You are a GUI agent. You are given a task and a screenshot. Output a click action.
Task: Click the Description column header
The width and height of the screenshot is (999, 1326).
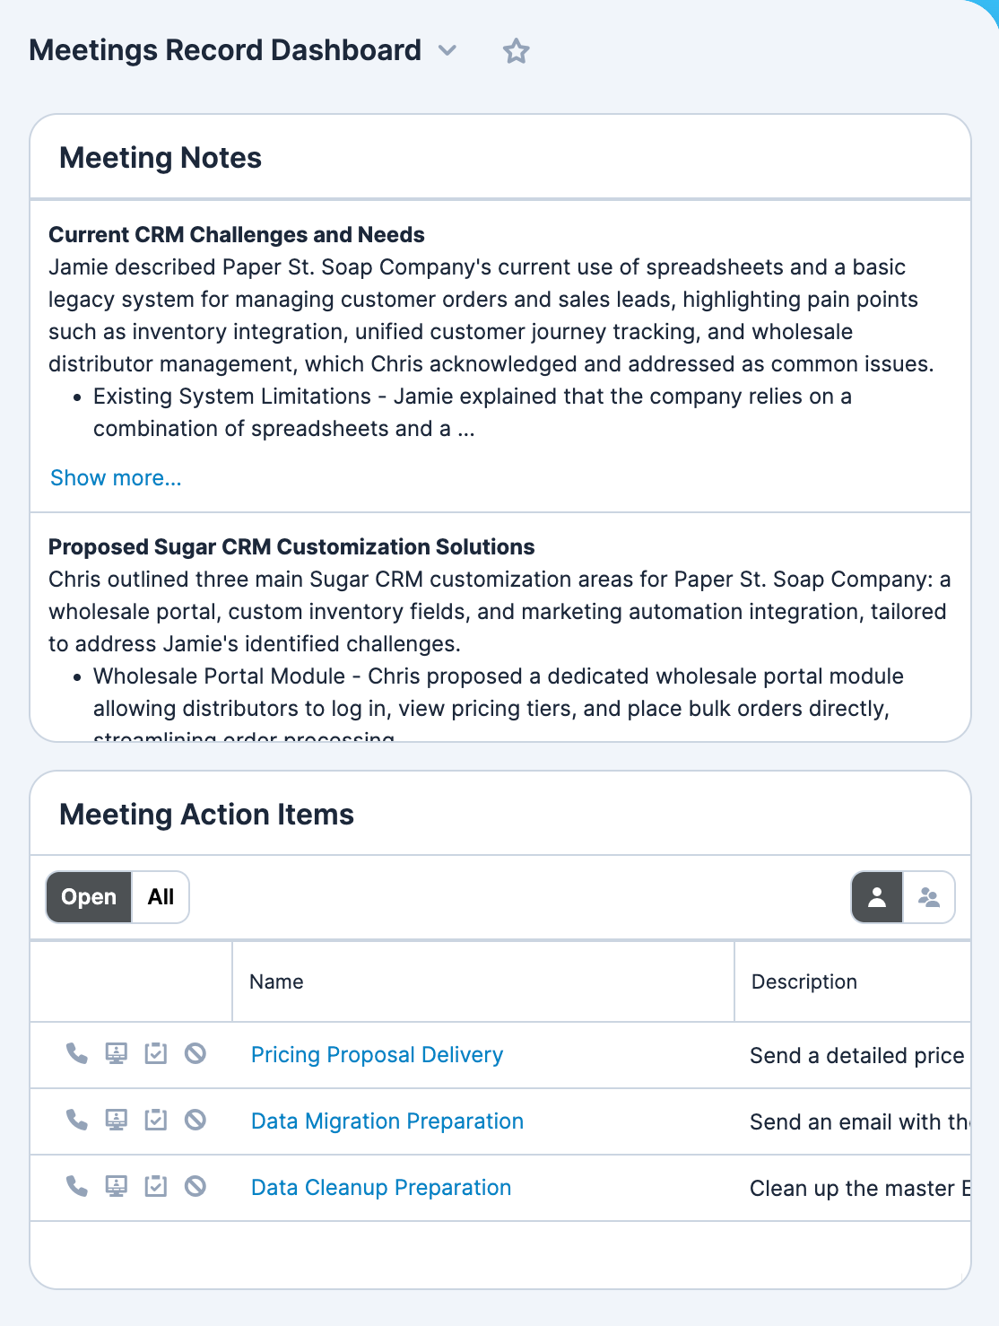(x=804, y=981)
